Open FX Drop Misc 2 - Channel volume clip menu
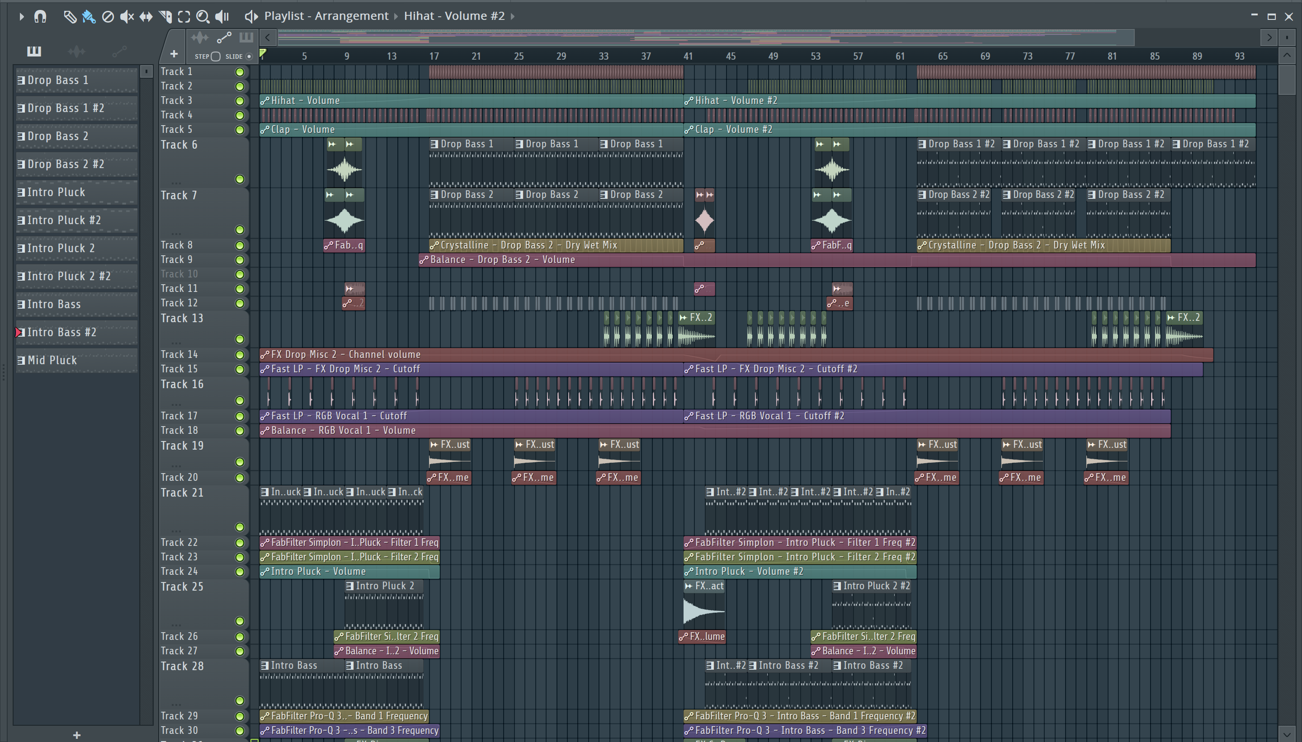Image resolution: width=1302 pixels, height=742 pixels. 264,355
